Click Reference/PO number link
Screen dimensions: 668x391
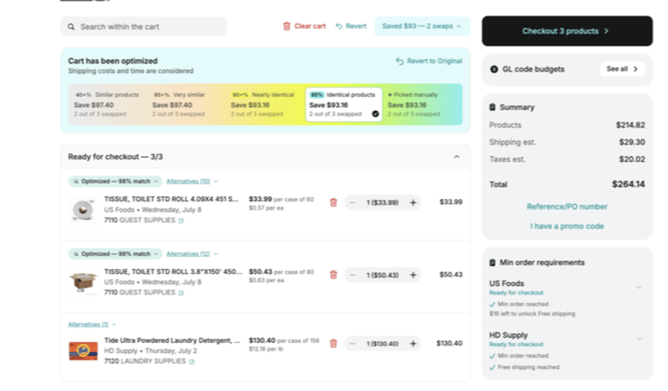(x=567, y=207)
